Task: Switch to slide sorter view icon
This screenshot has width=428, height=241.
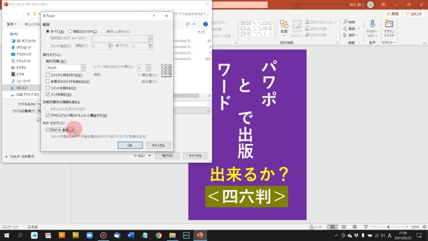Action: pyautogui.click(x=344, y=227)
